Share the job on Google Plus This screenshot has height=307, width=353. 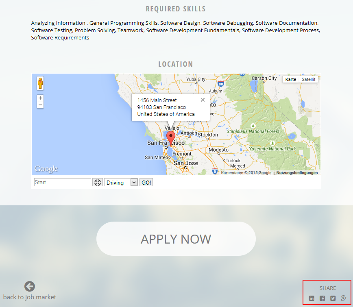point(344,298)
